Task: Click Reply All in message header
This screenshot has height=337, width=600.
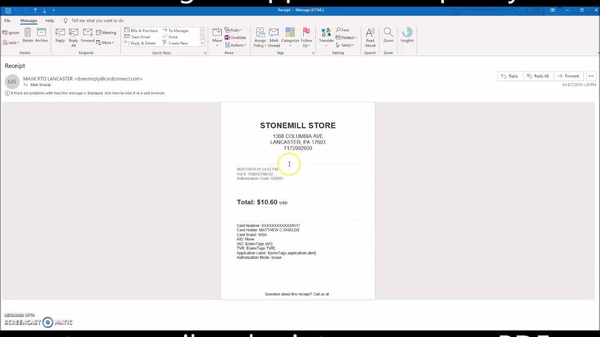Action: [x=537, y=76]
